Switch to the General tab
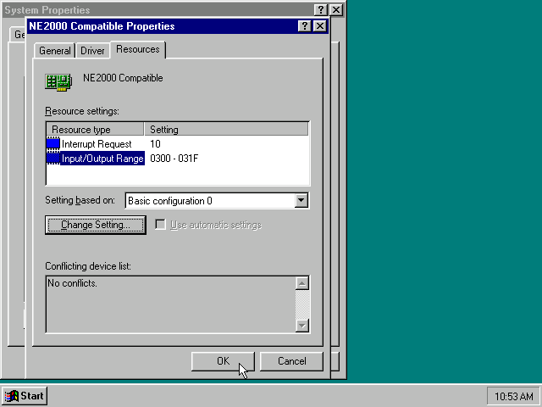 tap(54, 51)
